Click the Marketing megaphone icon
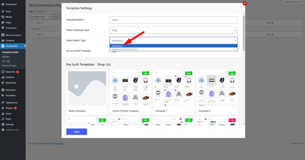This screenshot has width=305, height=160. (3, 83)
